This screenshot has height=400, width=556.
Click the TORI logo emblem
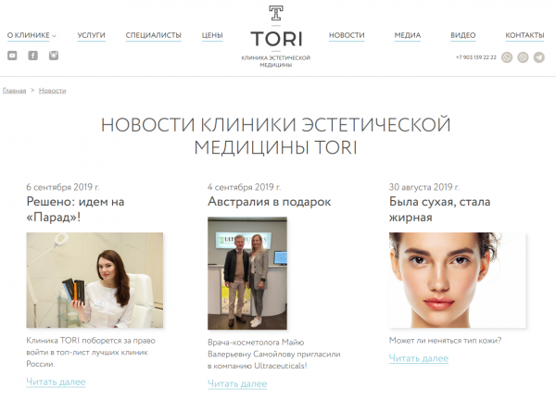coord(276,14)
